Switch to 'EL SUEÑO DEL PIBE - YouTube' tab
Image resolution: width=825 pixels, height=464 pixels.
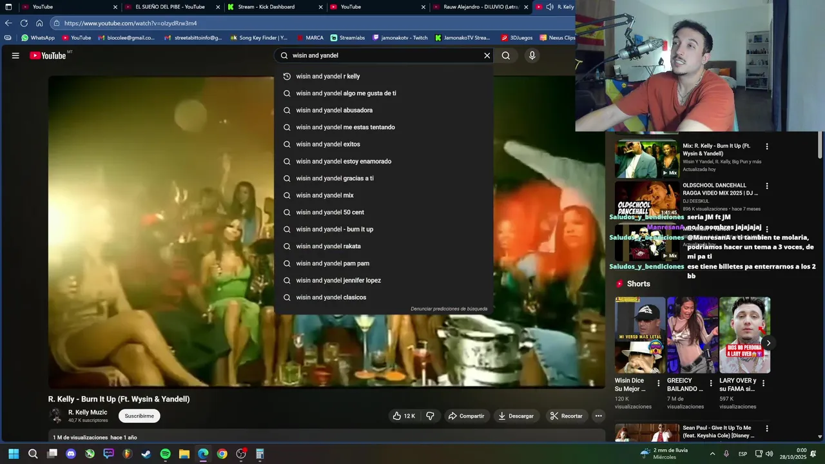[170, 7]
